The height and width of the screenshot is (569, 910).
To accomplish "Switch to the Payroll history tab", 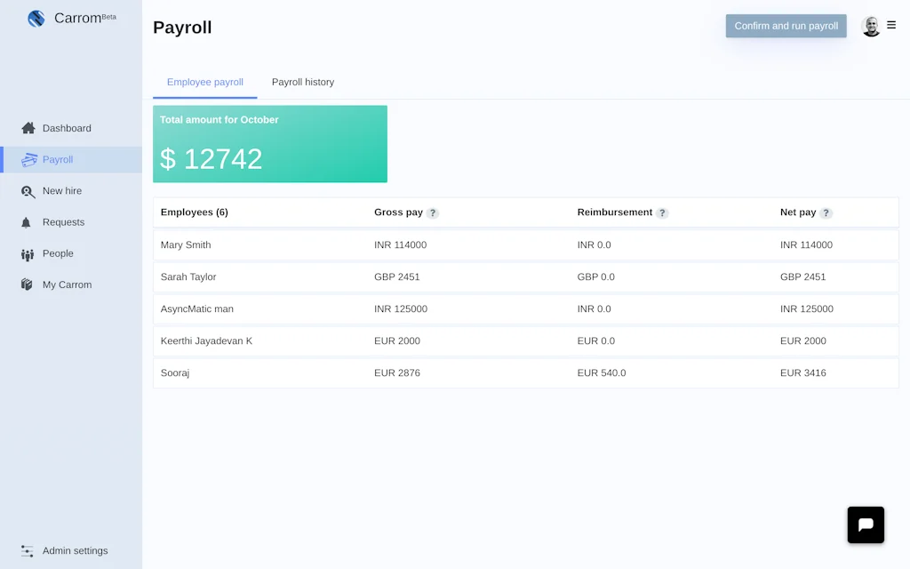I will coord(302,82).
